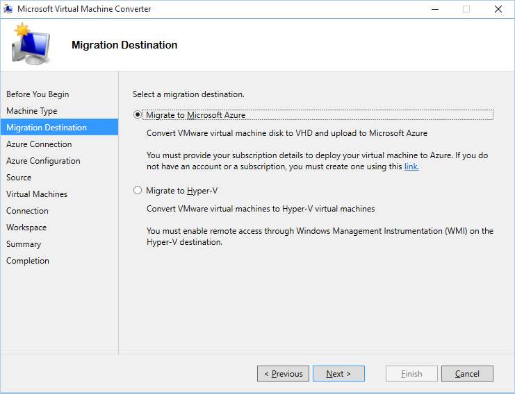
Task: Select Completion step in sidebar
Action: [x=28, y=261]
